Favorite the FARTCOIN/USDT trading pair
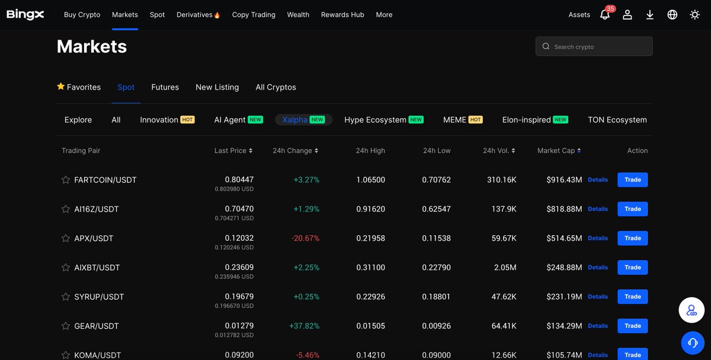711x360 pixels. point(66,179)
